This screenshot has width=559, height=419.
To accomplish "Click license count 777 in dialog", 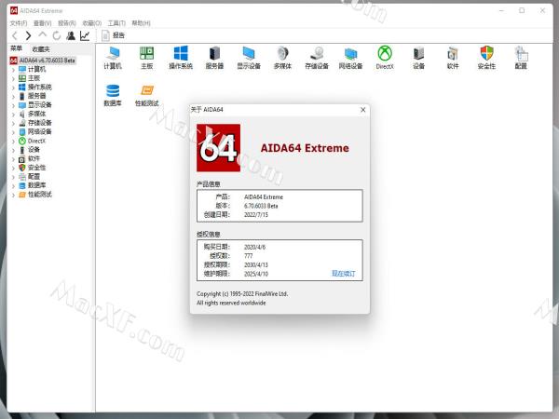I will coord(248,256).
